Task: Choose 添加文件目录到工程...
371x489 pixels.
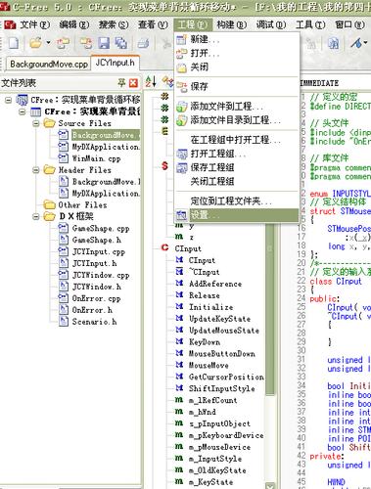Action: pos(237,120)
